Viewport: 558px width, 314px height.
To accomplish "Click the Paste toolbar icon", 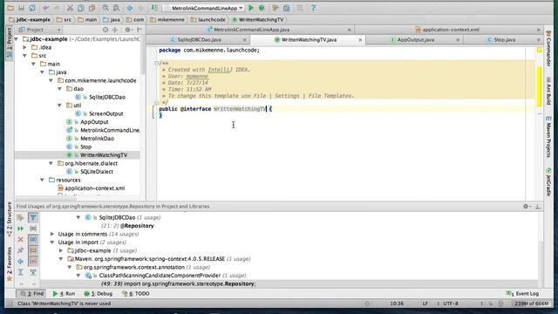I will [92, 8].
